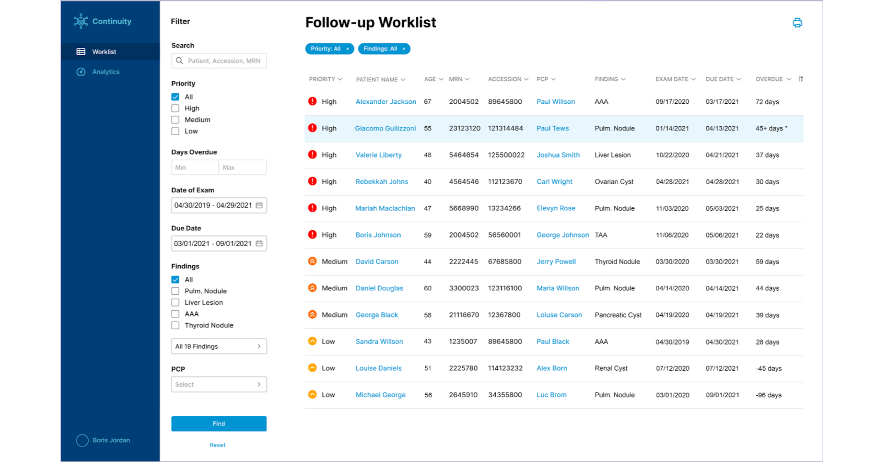
Task: Click the Days Overdue Min field
Action: (195, 167)
